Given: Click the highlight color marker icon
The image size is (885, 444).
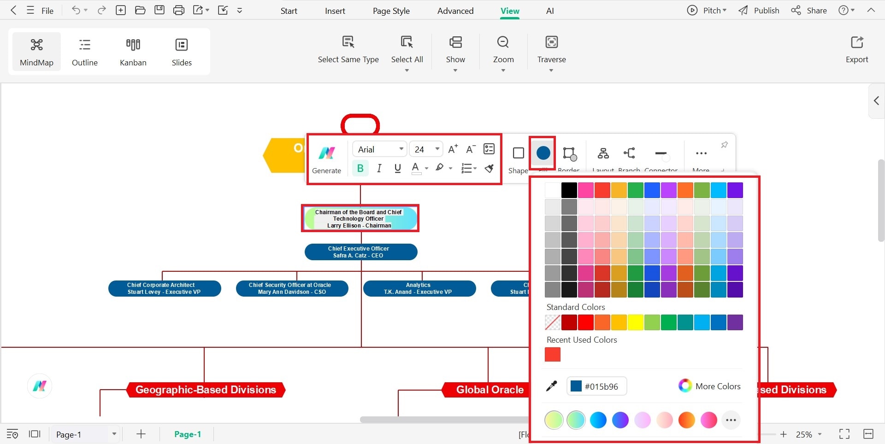Looking at the screenshot, I should tap(440, 168).
